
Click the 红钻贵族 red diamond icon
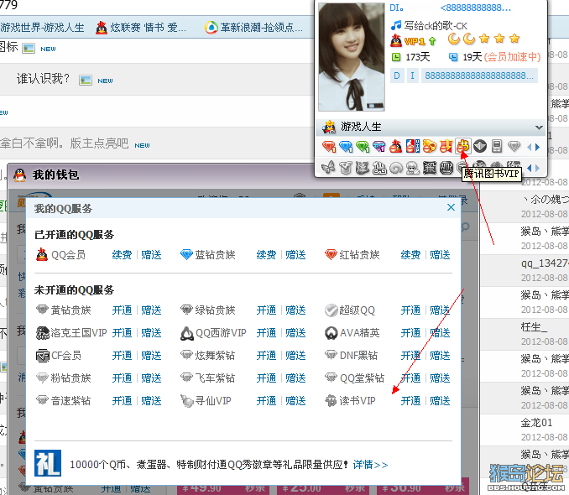(x=331, y=254)
